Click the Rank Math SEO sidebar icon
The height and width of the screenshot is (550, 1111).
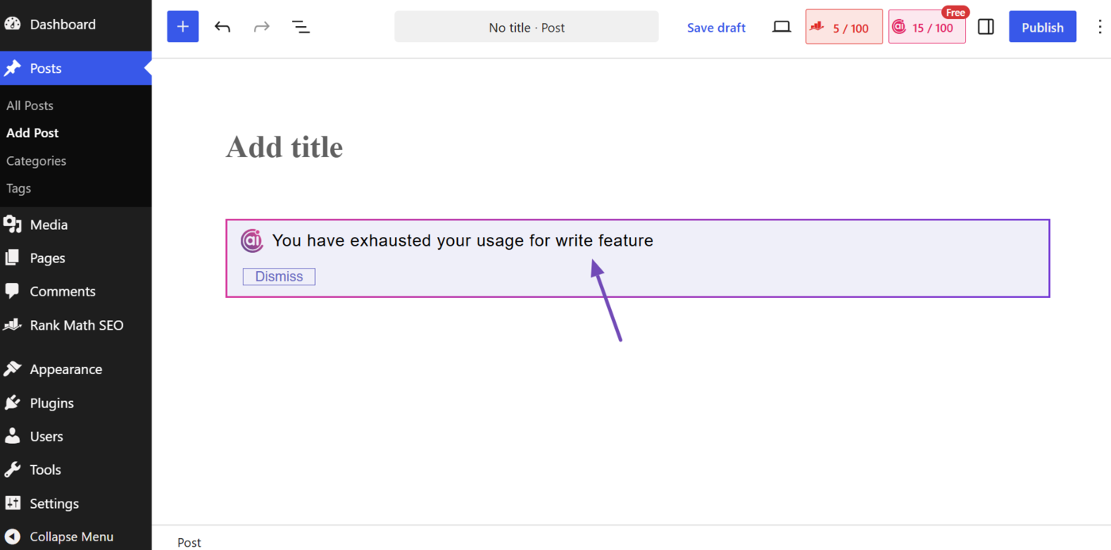tap(13, 325)
